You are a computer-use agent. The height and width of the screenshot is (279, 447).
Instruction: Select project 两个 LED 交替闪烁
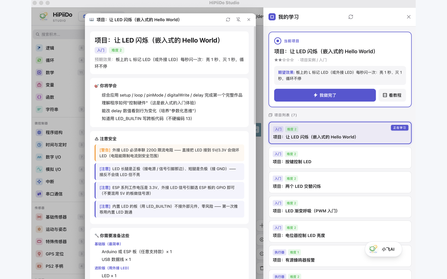click(340, 182)
